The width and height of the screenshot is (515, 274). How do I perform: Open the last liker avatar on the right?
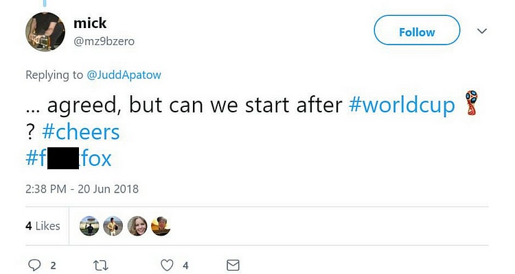click(161, 226)
